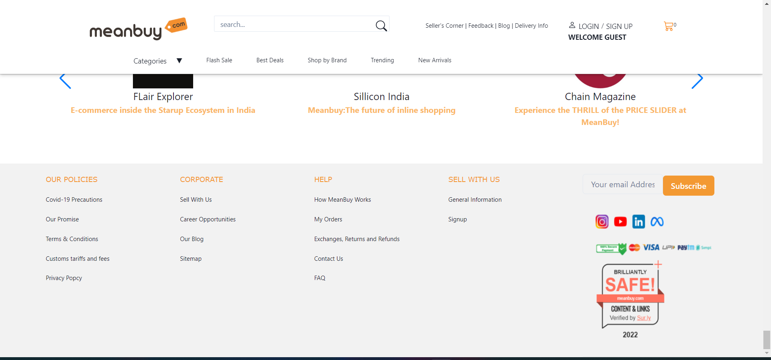Click Sell With Us under Corporate
Image resolution: width=771 pixels, height=360 pixels.
click(x=196, y=200)
